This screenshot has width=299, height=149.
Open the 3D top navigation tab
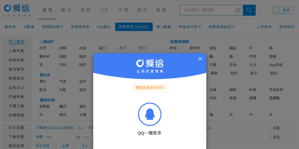(104, 10)
